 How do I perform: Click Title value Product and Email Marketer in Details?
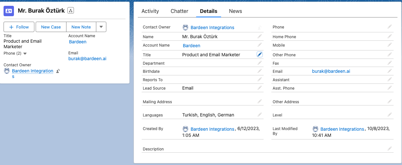211,55
